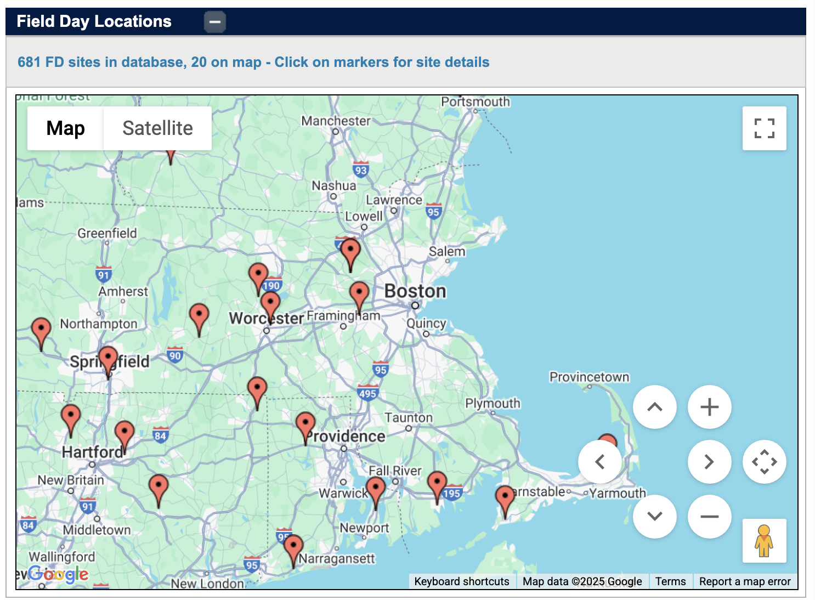
Task: Select the marker south of Lowell
Action: click(350, 251)
